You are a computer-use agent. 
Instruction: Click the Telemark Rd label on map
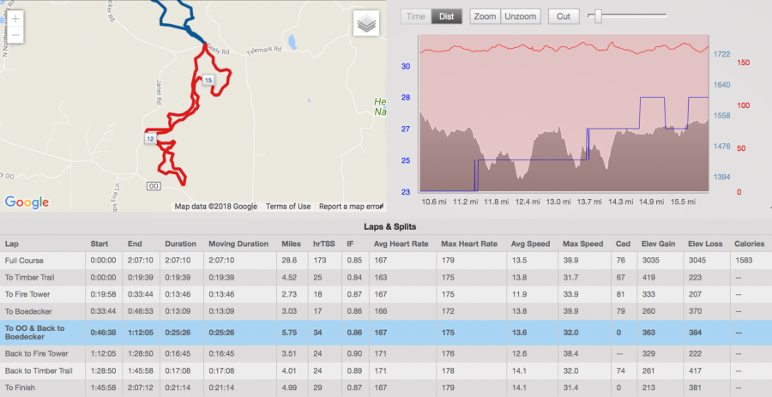(263, 51)
